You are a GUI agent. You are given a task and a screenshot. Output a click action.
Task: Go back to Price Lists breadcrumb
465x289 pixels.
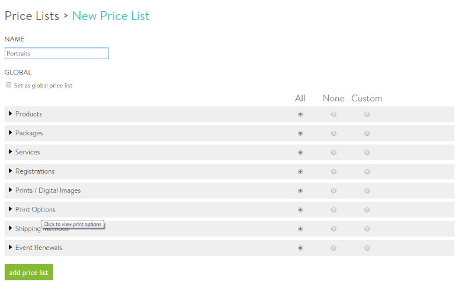pyautogui.click(x=32, y=16)
